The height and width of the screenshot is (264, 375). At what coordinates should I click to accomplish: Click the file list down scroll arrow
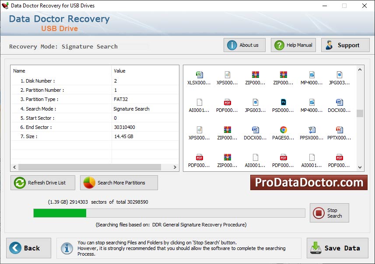coord(360,168)
